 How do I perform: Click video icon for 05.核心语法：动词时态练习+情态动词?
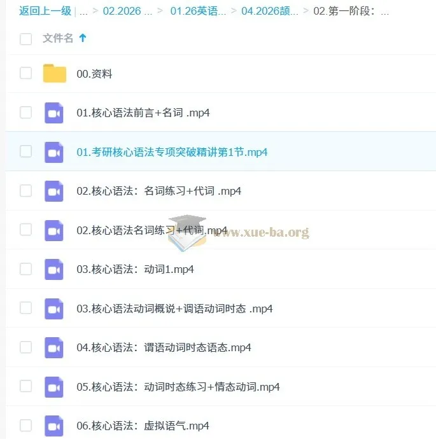[53, 387]
